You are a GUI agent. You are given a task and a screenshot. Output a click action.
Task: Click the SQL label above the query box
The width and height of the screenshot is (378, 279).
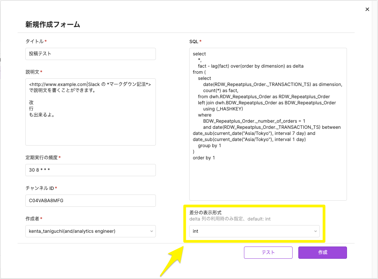194,41
